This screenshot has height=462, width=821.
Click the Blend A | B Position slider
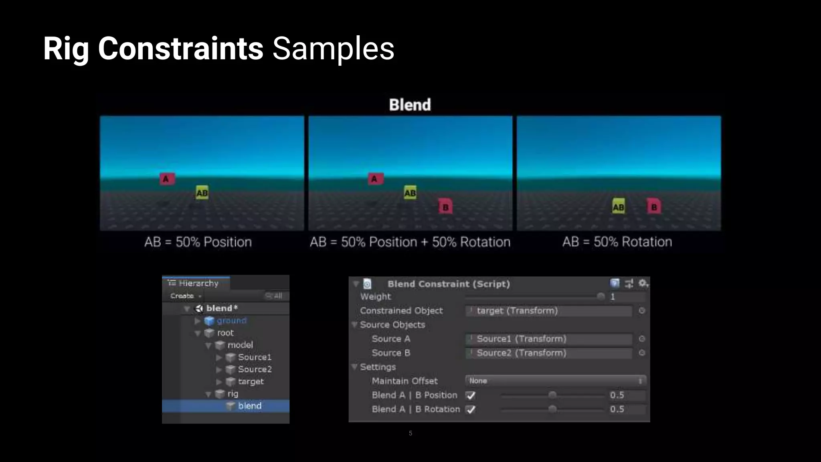coord(552,395)
